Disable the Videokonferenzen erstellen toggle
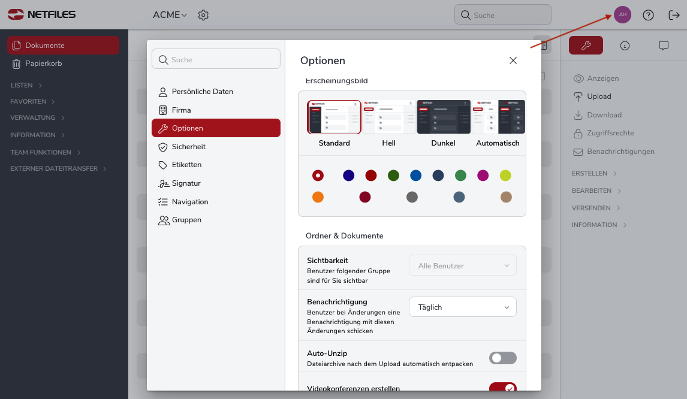 pyautogui.click(x=502, y=388)
